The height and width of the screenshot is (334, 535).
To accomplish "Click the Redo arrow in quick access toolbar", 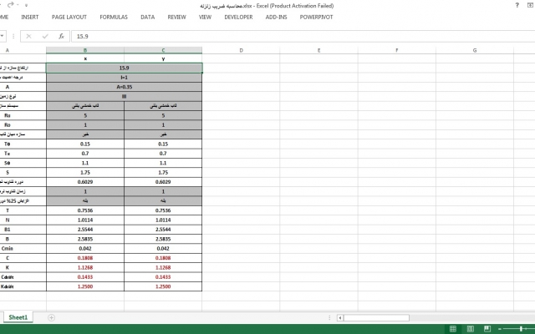I will [11, 5].
